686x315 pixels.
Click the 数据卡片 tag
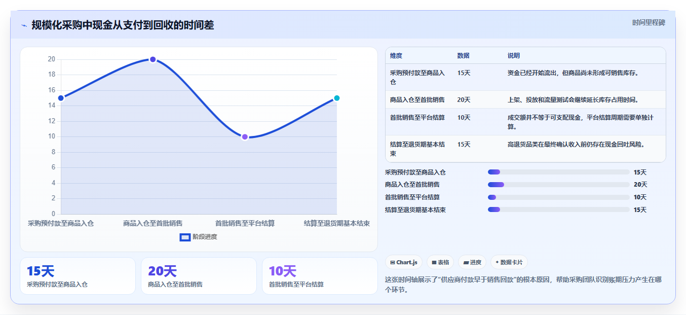click(x=509, y=262)
